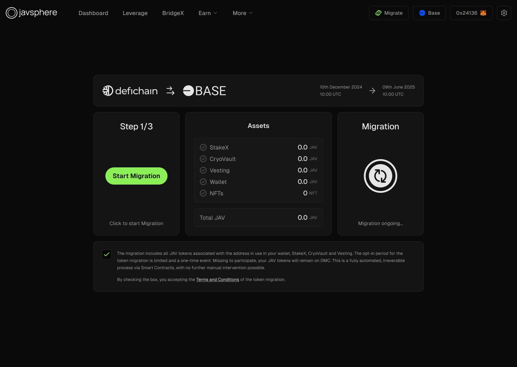
Task: Click the Wallet 0.0 JAV value
Action: (x=307, y=182)
